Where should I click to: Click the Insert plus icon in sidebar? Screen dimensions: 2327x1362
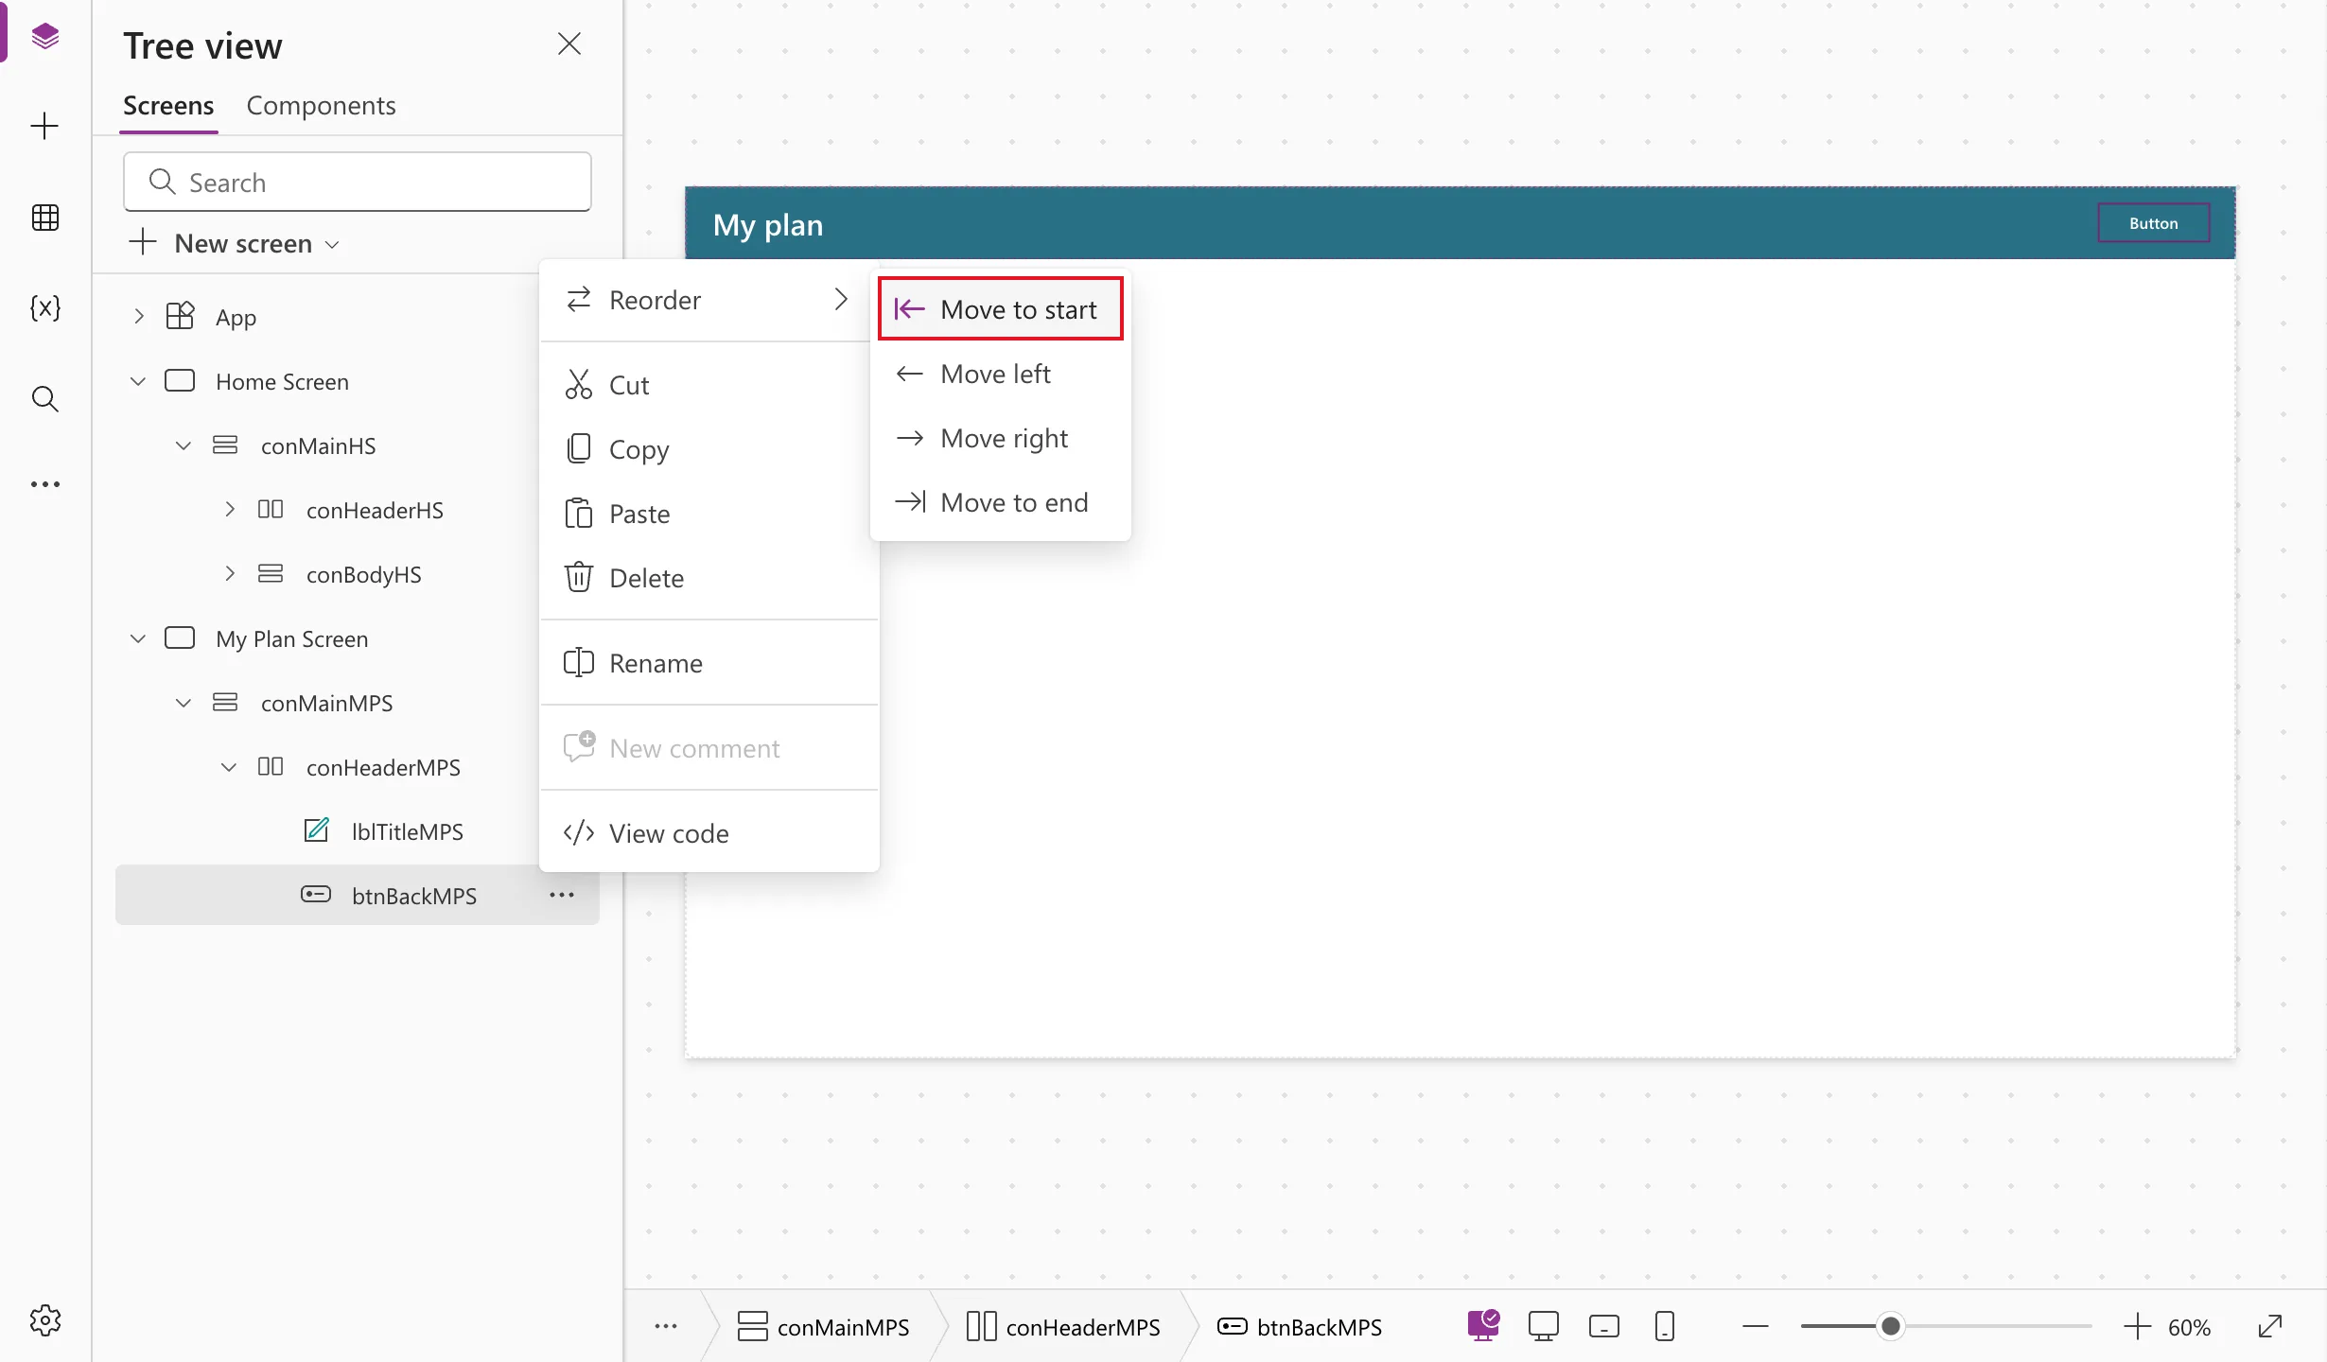click(x=44, y=126)
